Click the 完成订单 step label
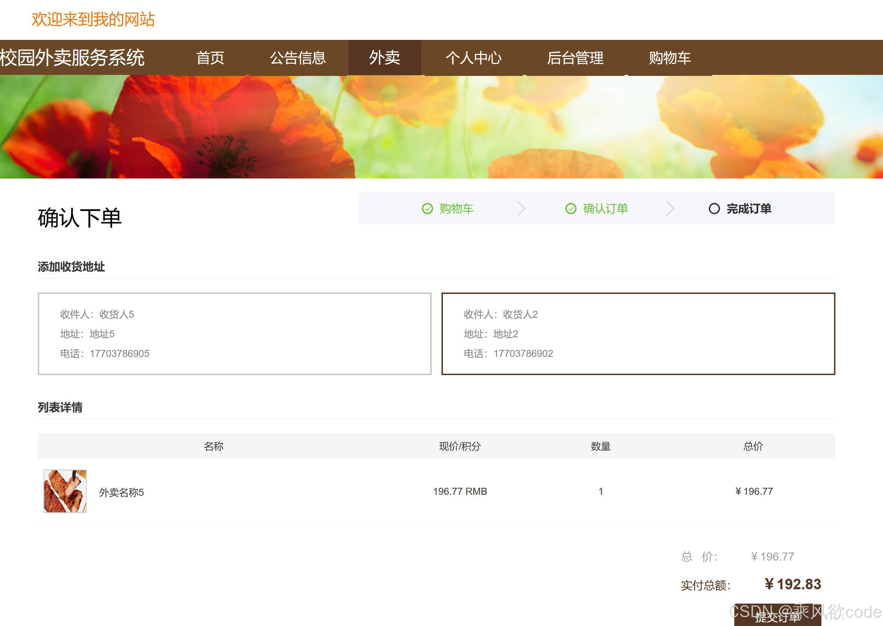The image size is (883, 626). pos(749,209)
